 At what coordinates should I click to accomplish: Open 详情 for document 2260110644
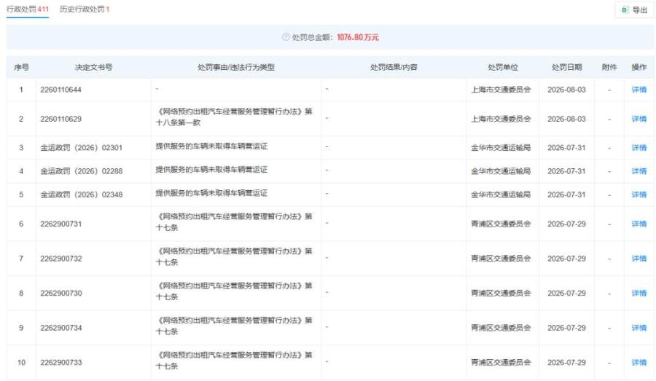(639, 90)
